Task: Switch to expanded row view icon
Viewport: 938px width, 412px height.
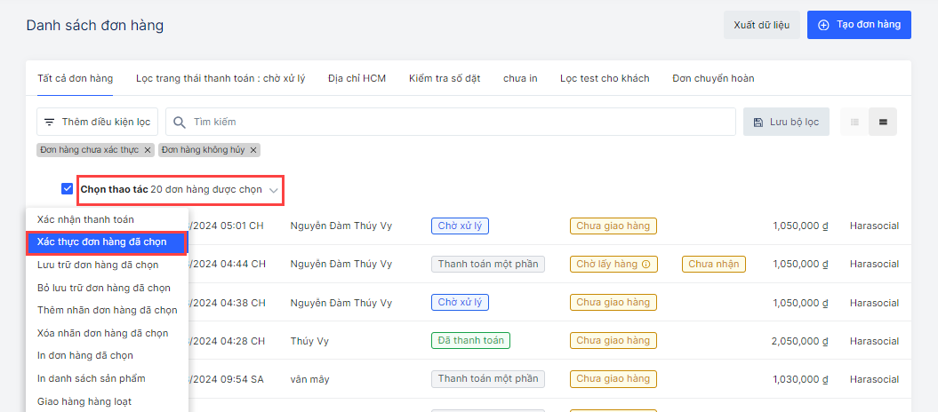Action: (x=882, y=122)
